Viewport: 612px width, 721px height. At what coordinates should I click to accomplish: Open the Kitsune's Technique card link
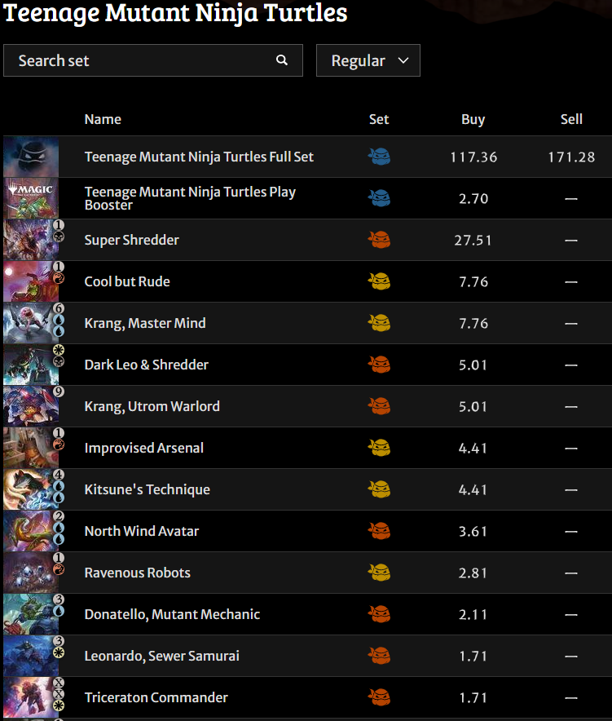147,489
